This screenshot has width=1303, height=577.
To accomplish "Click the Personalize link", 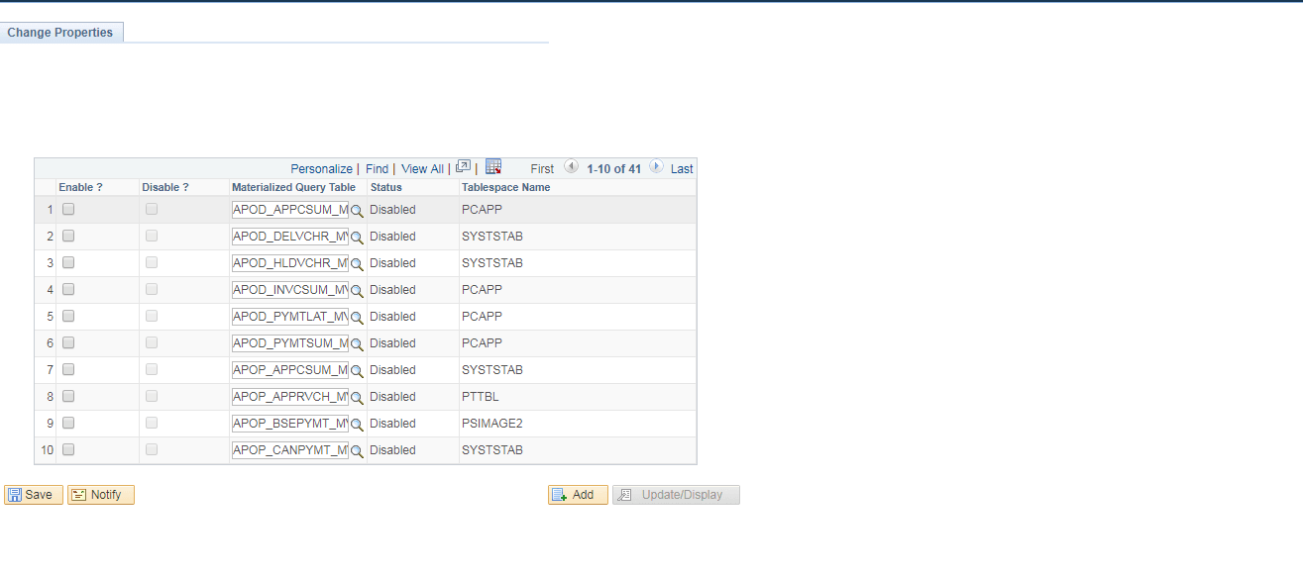I will tap(321, 169).
